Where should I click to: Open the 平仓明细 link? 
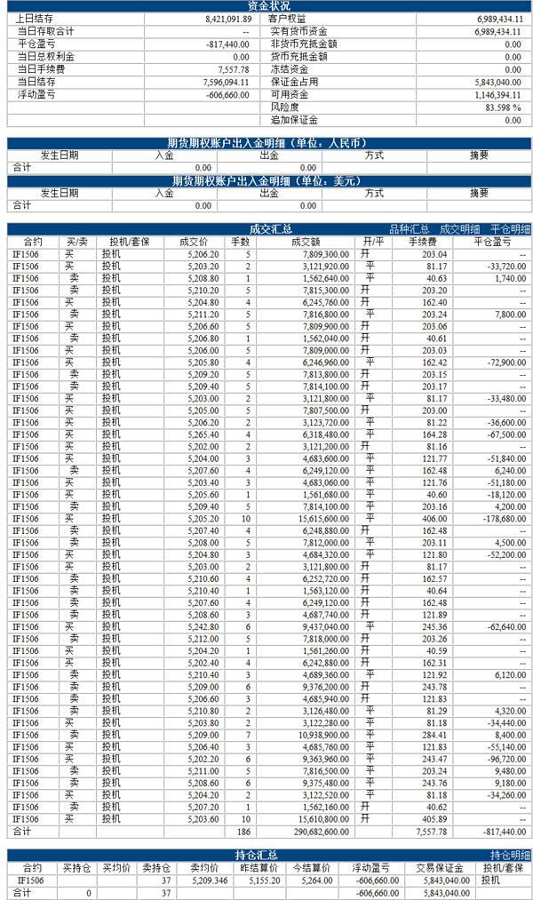(510, 229)
